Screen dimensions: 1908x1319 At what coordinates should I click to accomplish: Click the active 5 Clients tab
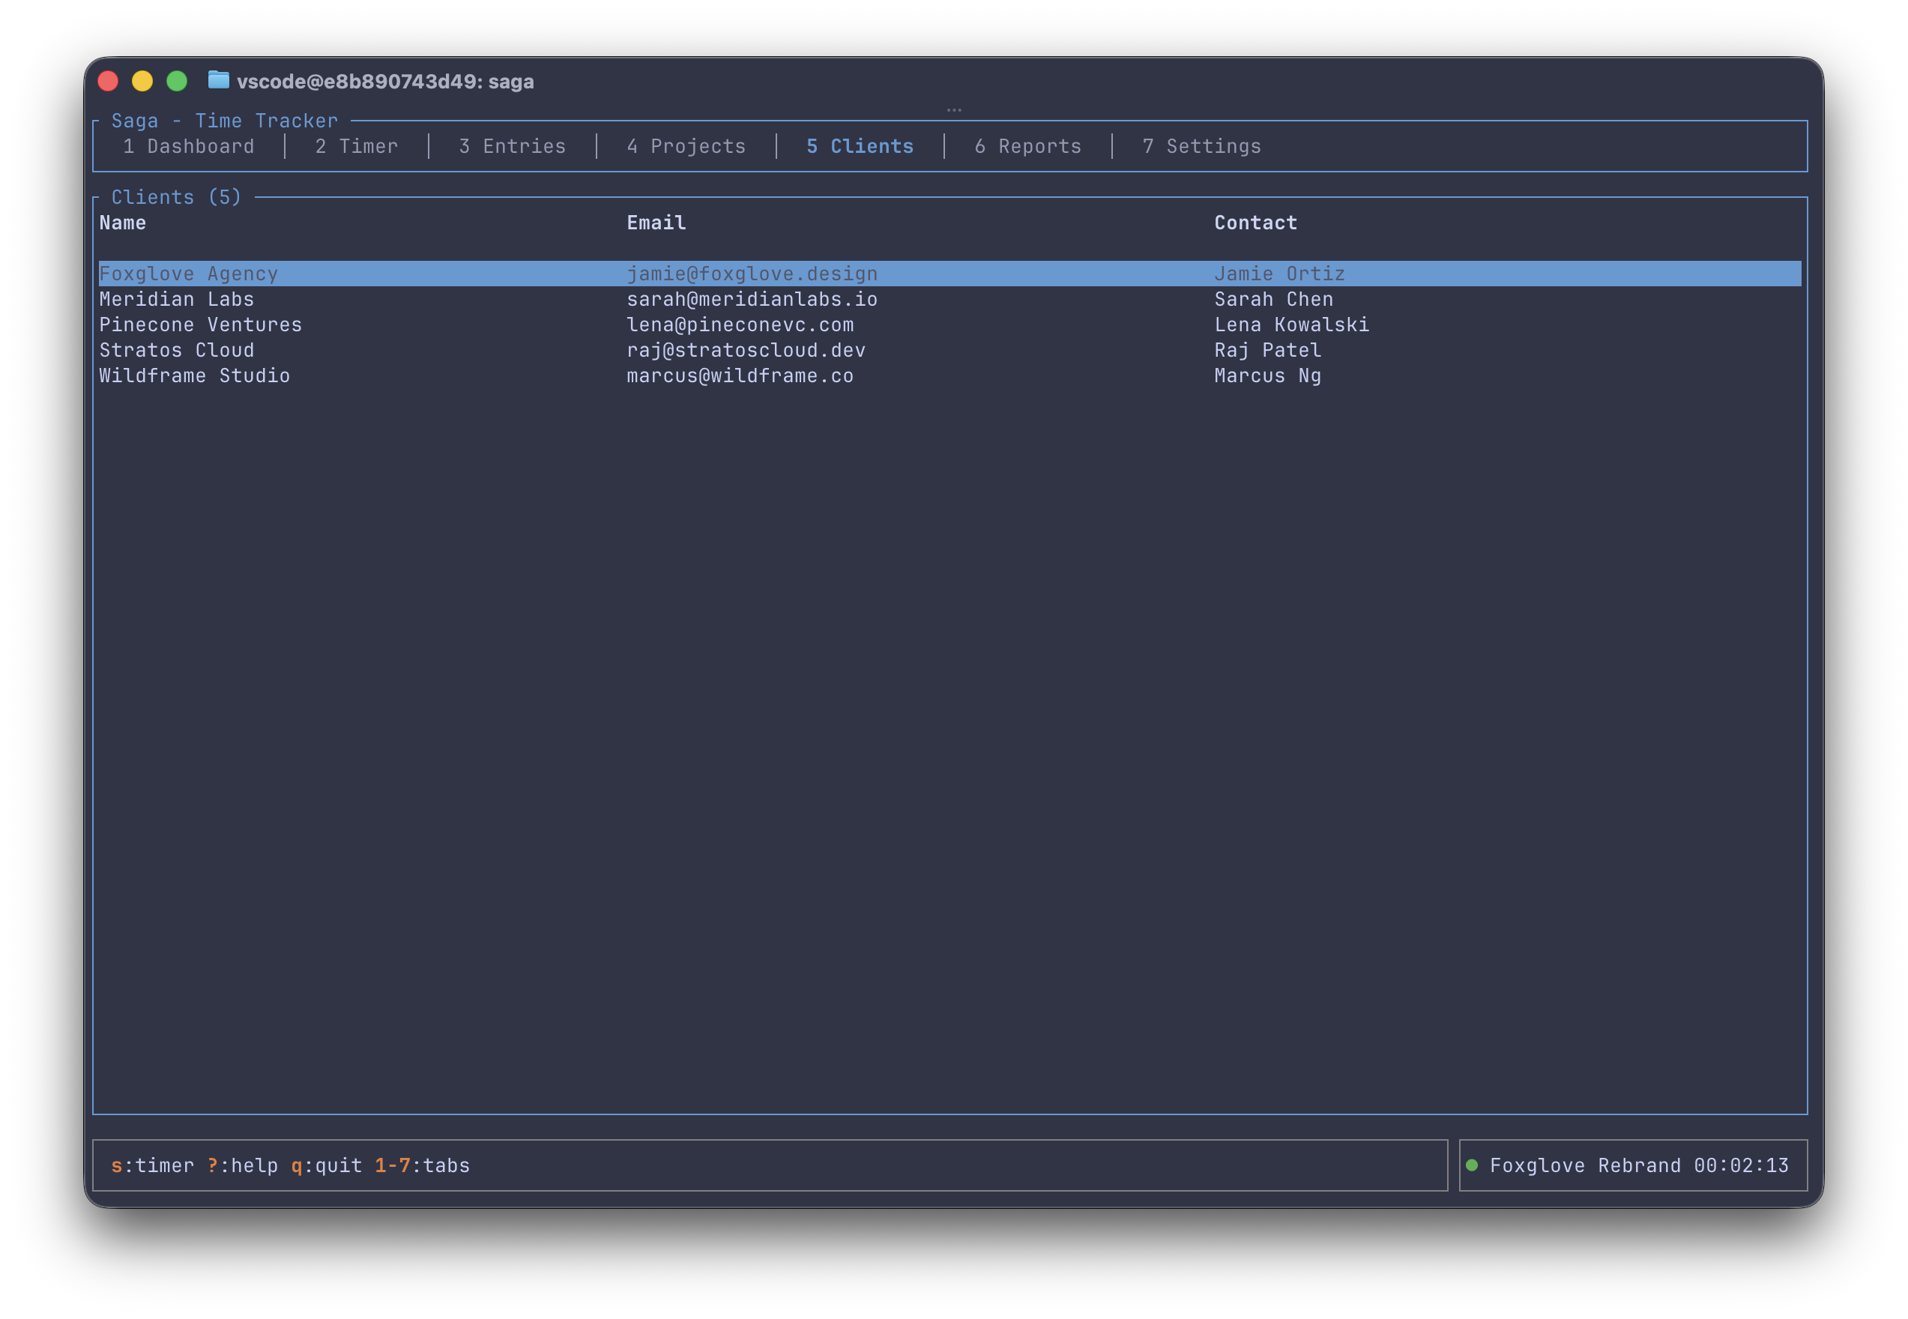[860, 146]
